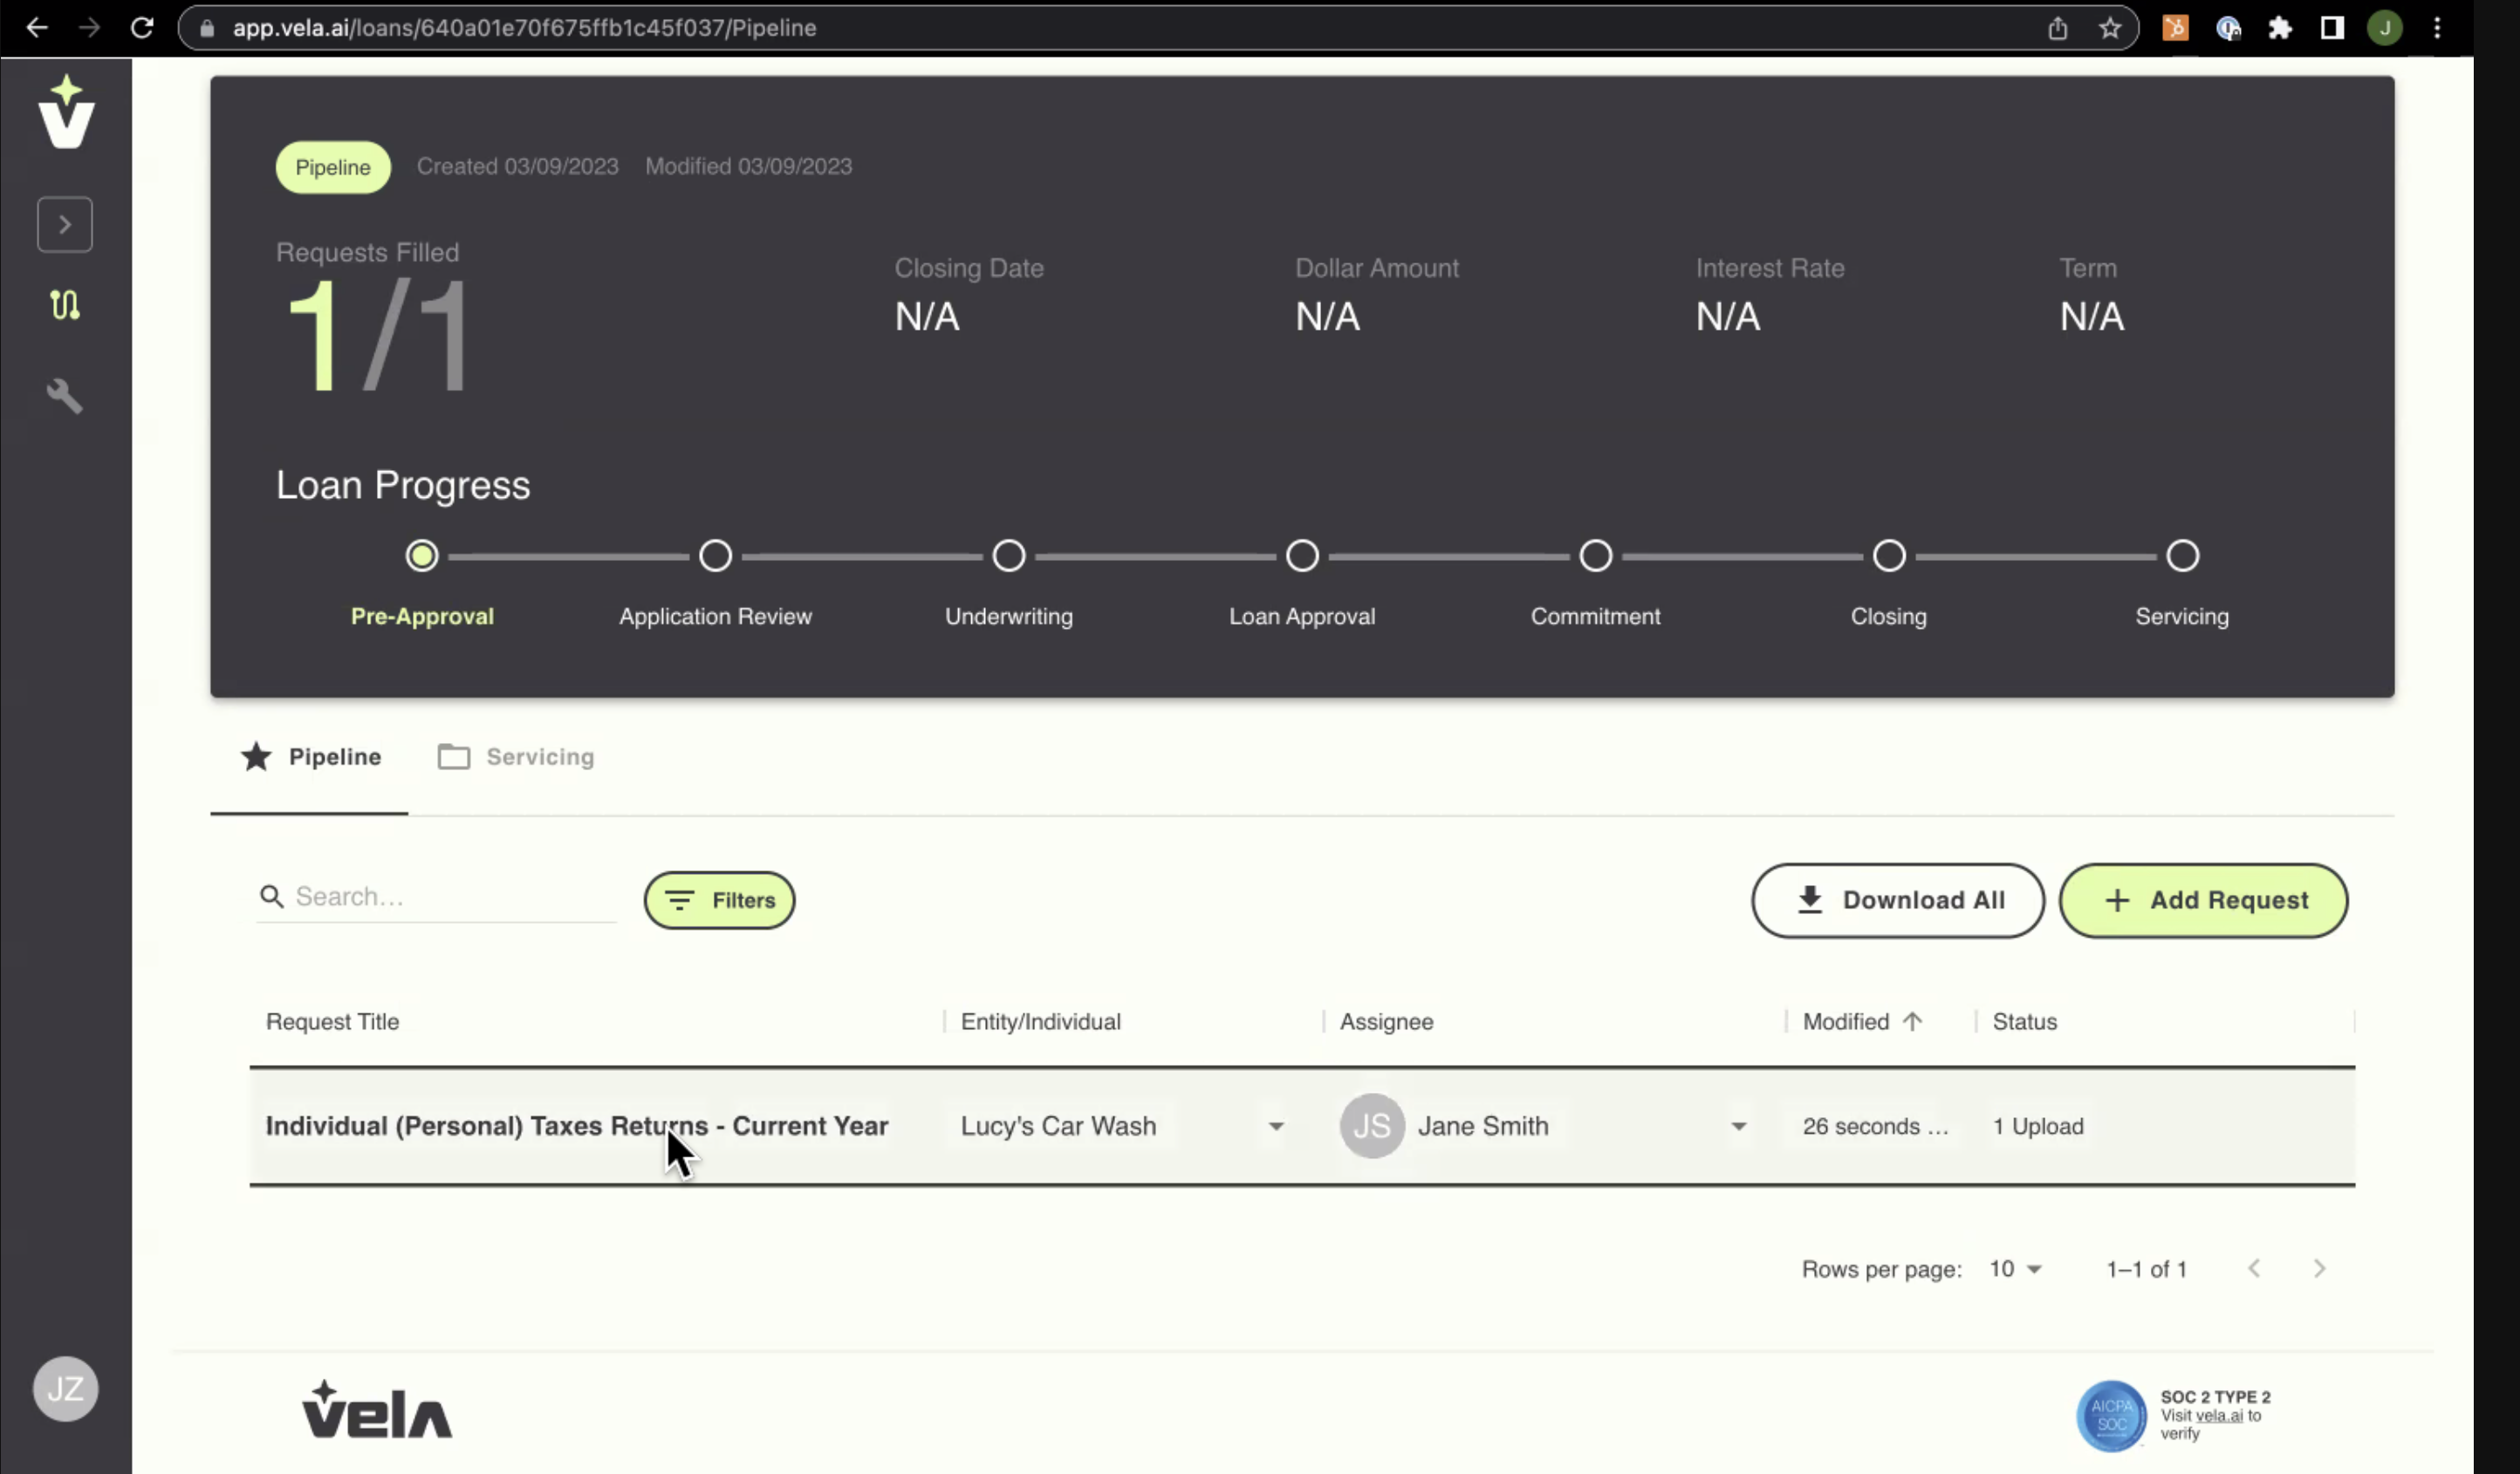Select the Pipeline tab
Screen dimensions: 2520x1474
click(311, 756)
